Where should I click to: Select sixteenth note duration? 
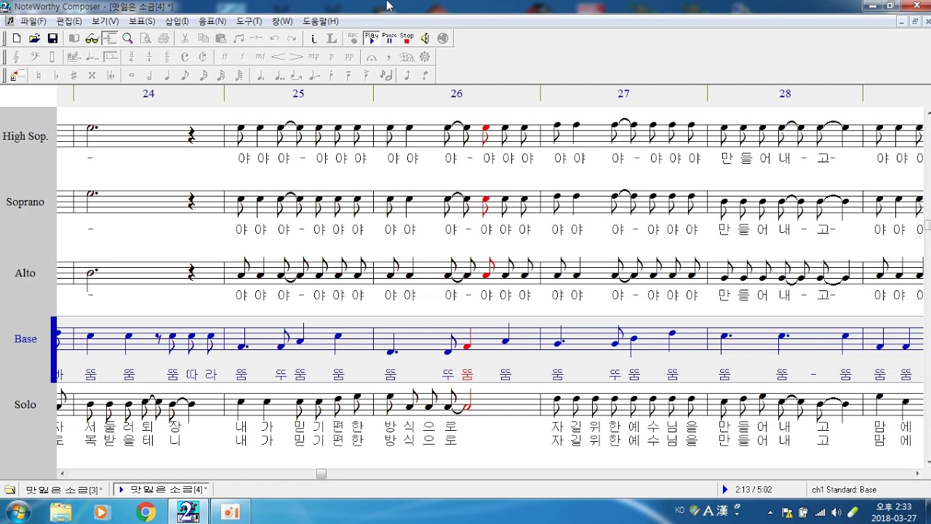point(203,75)
